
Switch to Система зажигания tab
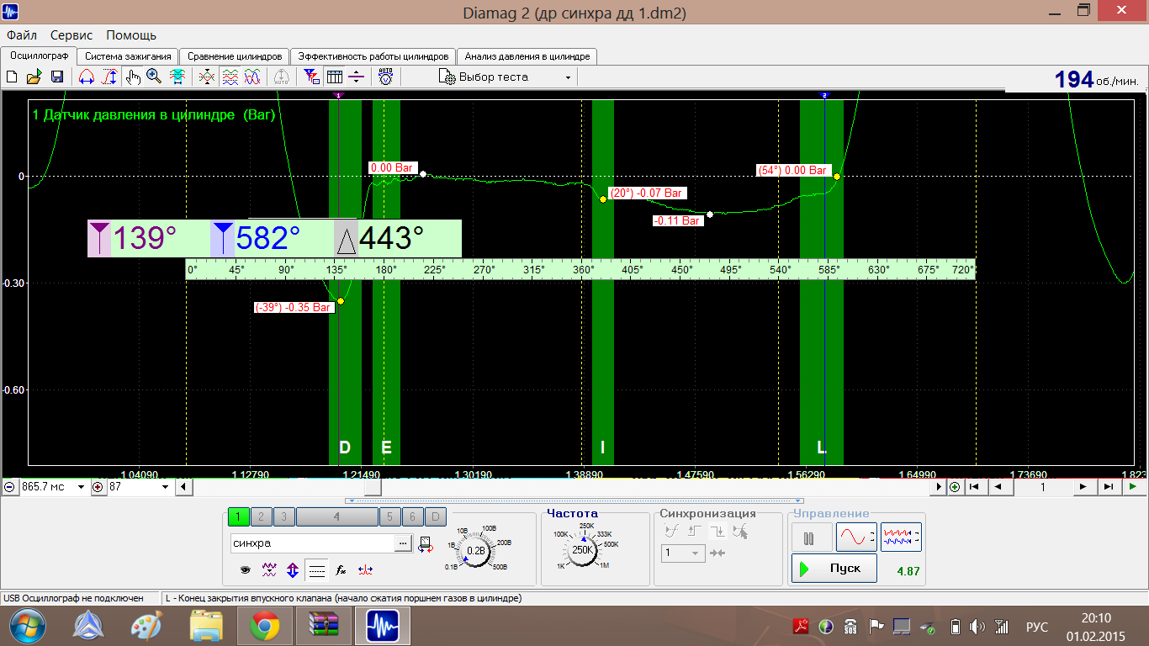click(128, 56)
